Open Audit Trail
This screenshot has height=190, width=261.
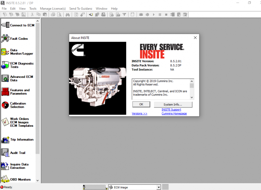click(x=13, y=153)
